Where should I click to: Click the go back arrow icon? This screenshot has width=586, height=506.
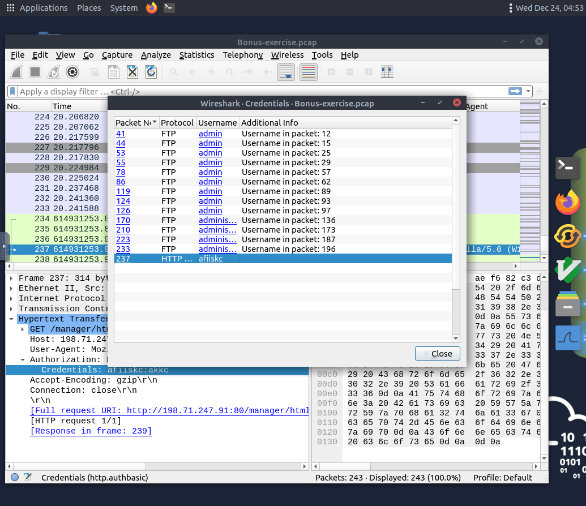click(193, 72)
